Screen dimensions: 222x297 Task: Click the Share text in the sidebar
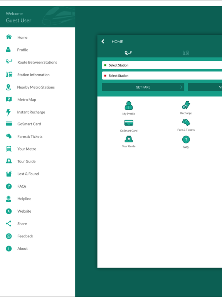click(x=22, y=224)
